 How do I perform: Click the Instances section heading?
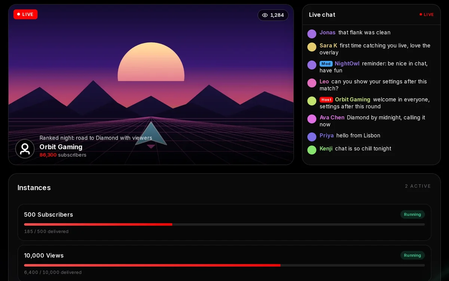pyautogui.click(x=34, y=188)
